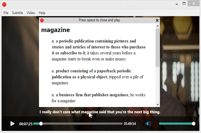Open the Subtitle menu
The width and height of the screenshot is (201, 133).
pyautogui.click(x=17, y=13)
